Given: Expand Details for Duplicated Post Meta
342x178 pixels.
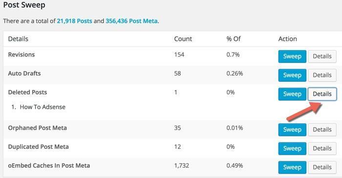Looking at the screenshot, I should click(x=322, y=148).
